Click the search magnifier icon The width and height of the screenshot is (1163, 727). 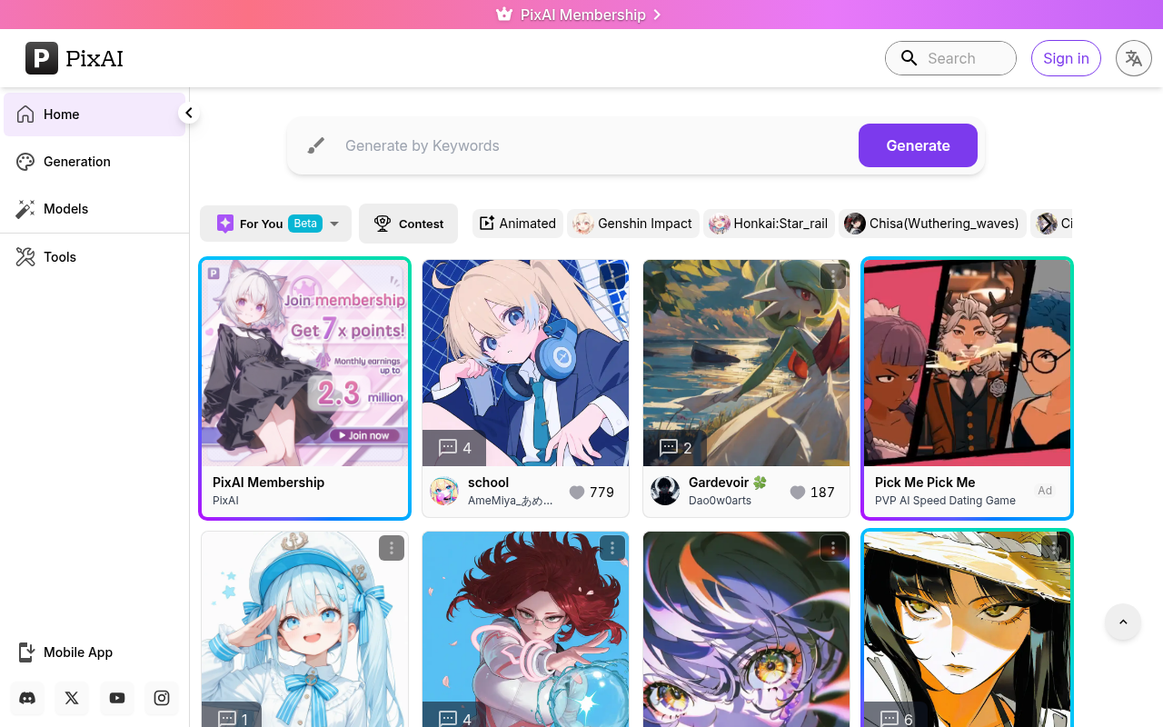click(x=910, y=58)
